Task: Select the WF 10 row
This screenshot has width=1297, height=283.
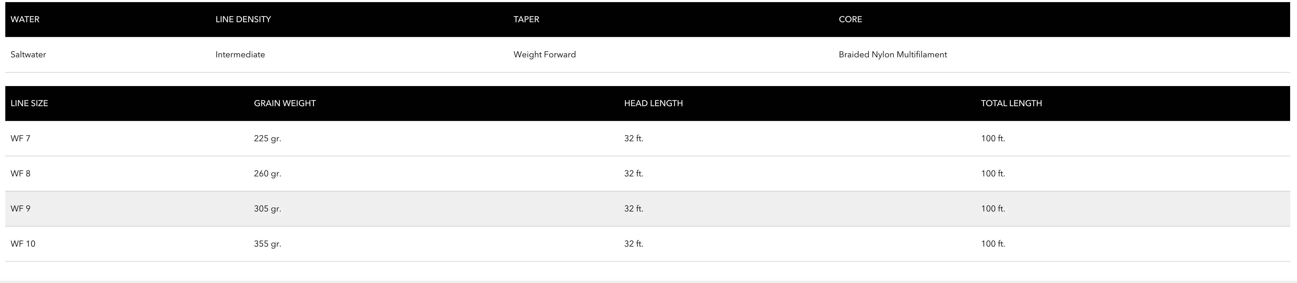Action: point(647,244)
